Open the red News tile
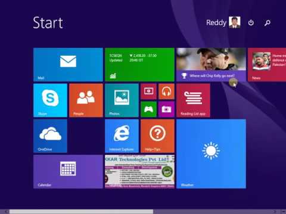The height and width of the screenshot is (214, 286). (x=267, y=65)
